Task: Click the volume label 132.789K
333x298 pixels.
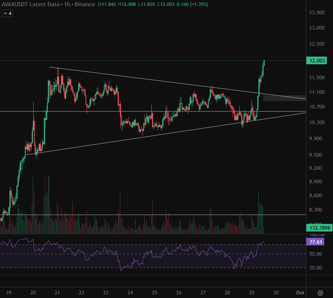Action: coord(319,228)
